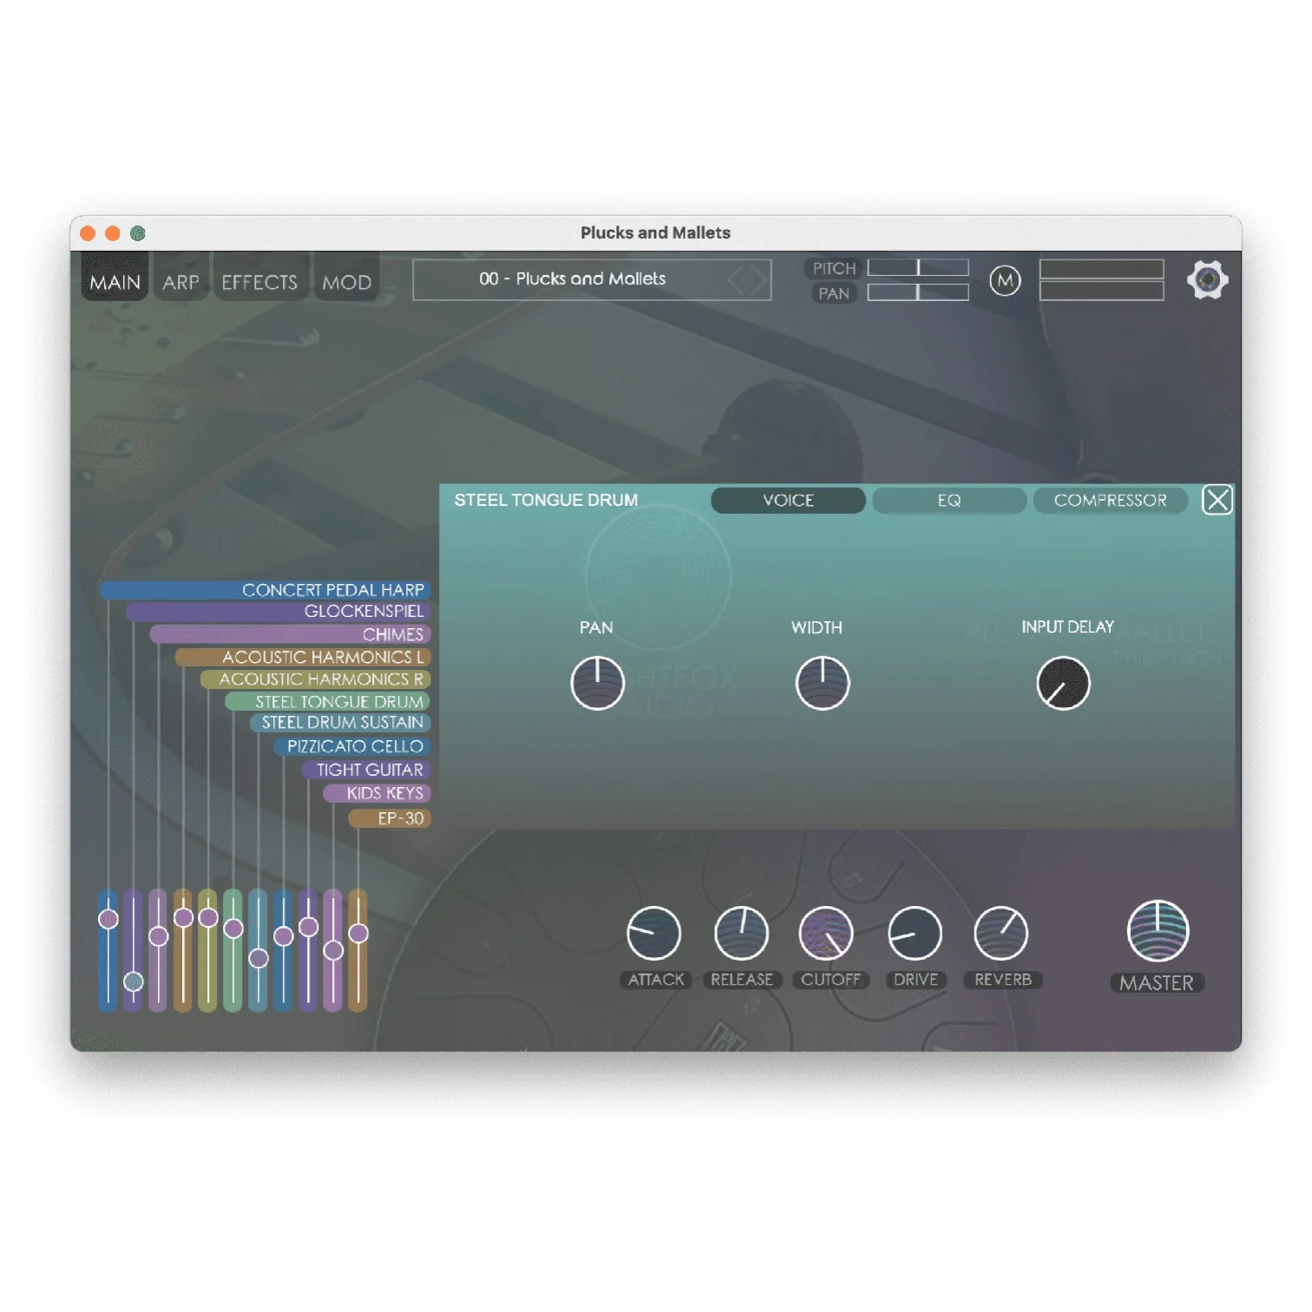
Task: Close the Steel Tongue Drum panel
Action: tap(1217, 500)
